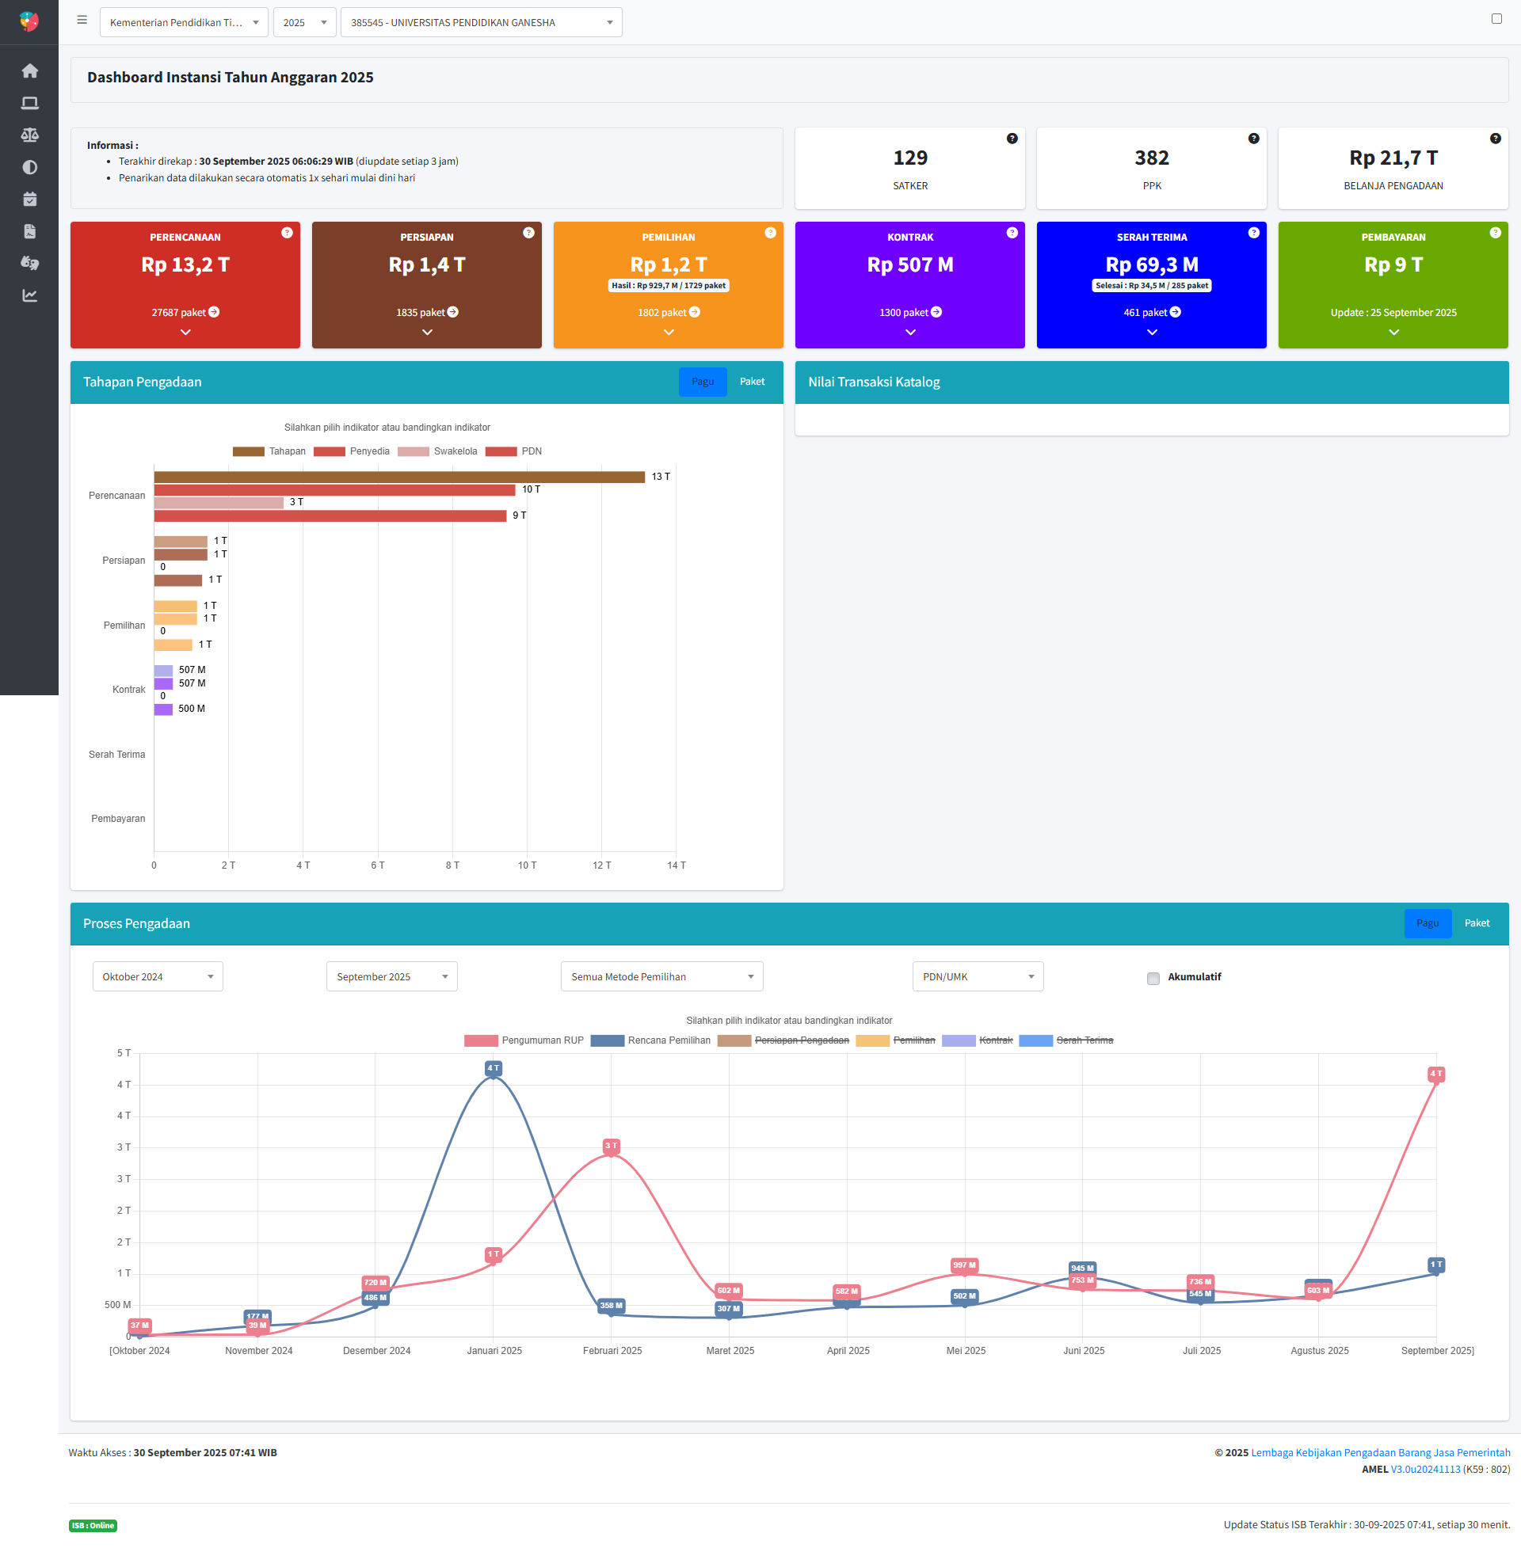Viewport: 1521px width, 1552px height.
Task: Expand the PERENCANAAN card chevron
Action: coord(185,332)
